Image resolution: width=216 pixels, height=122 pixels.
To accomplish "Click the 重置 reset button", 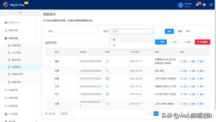I will click(180, 31).
